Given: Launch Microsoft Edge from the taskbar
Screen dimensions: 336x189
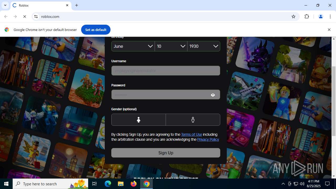Looking at the screenshot, I should (x=108, y=184).
